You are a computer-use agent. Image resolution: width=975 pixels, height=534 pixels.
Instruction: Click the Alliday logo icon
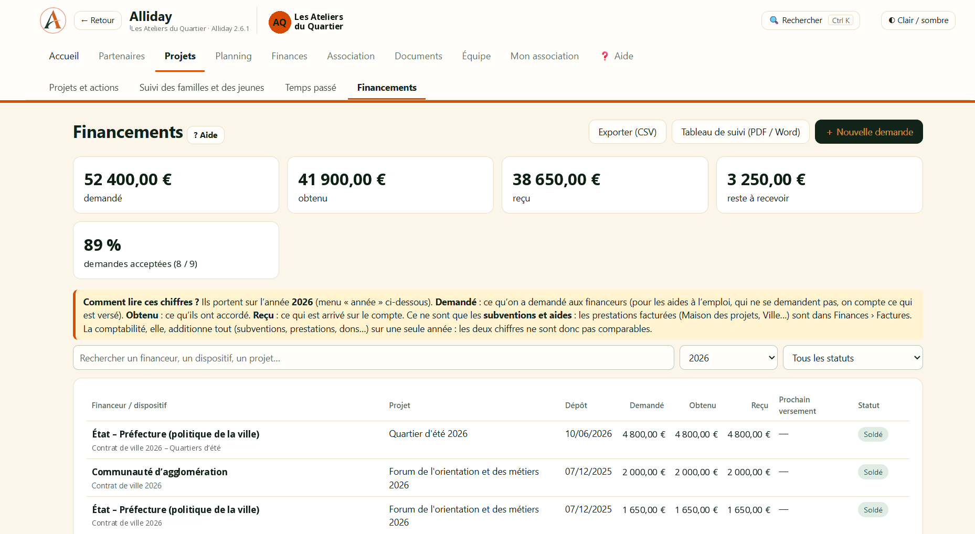coord(53,20)
